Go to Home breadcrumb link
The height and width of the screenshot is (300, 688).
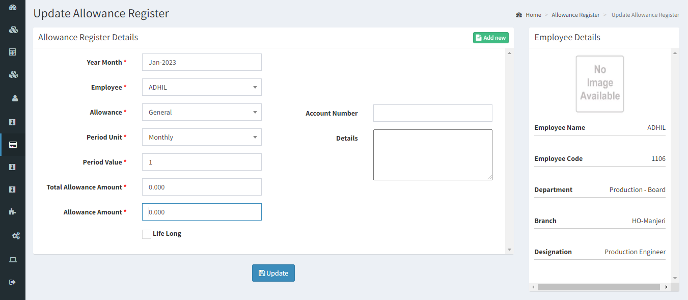click(533, 15)
